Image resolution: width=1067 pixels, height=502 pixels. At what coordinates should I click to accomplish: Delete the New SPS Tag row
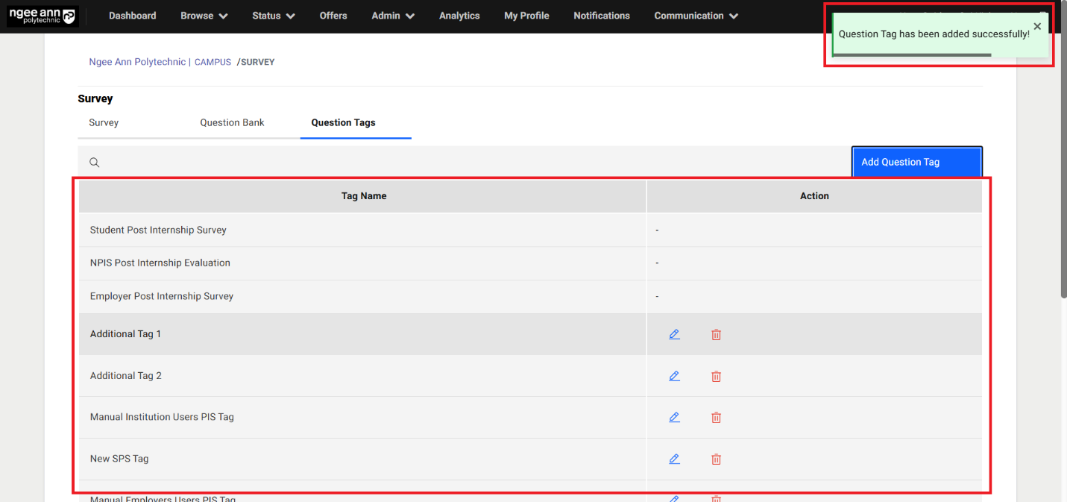[x=716, y=459]
